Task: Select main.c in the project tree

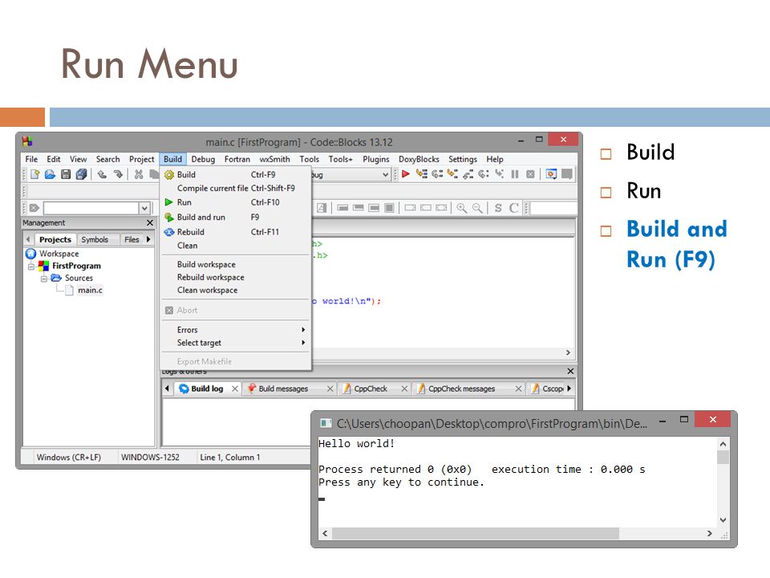Action: pos(90,290)
